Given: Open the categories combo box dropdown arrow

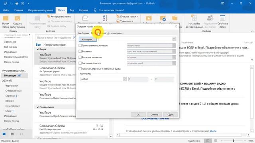Looking at the screenshot, I should point(174,39).
